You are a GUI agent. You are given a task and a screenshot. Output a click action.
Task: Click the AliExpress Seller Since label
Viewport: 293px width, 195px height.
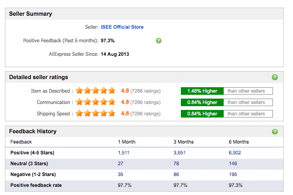[x=74, y=54]
